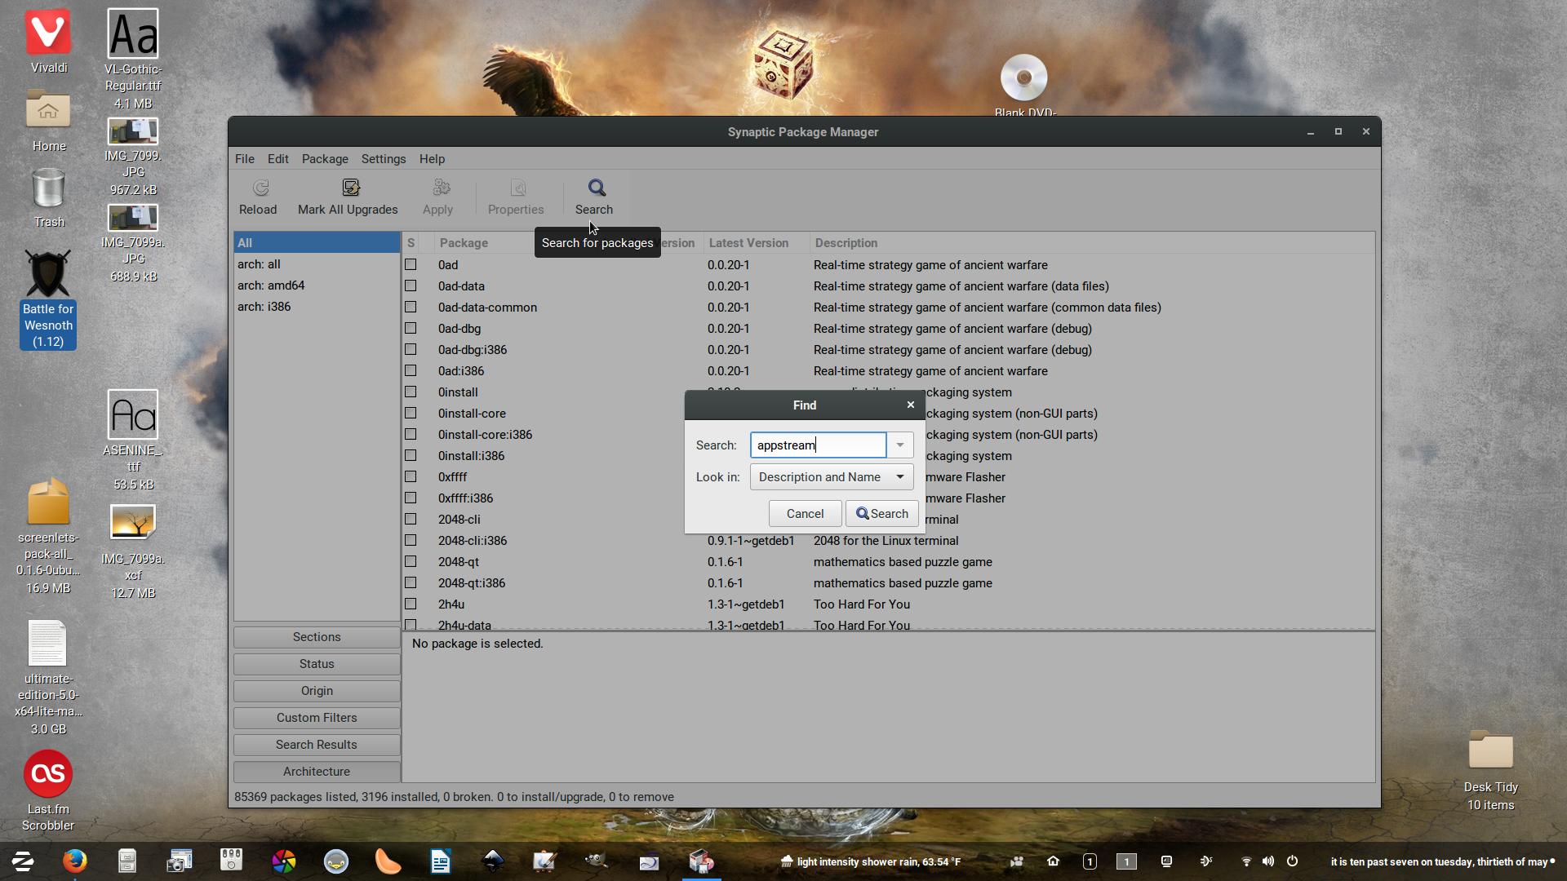Open the Package menu

324,159
